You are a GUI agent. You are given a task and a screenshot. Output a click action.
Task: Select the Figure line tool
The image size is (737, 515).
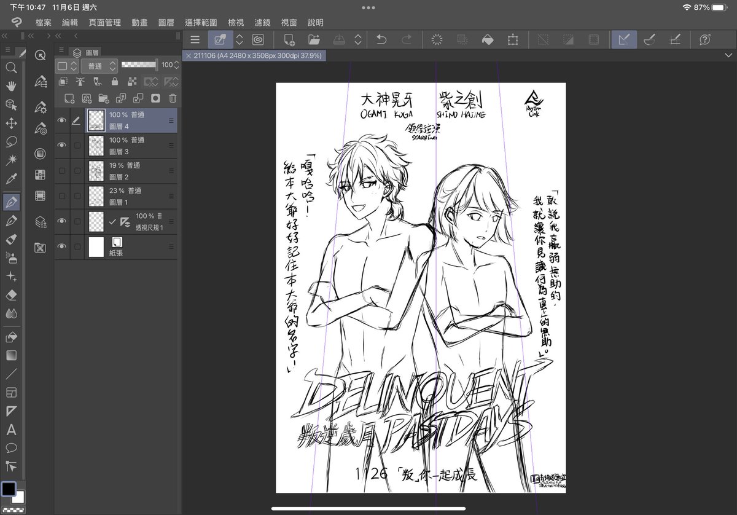11,374
